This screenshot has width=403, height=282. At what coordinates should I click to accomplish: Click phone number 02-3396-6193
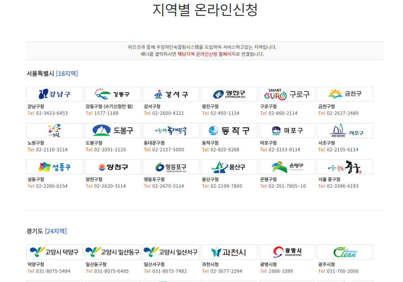pos(343,186)
